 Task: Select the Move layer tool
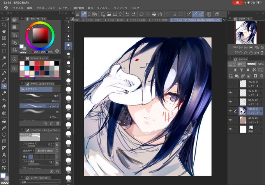point(4,45)
